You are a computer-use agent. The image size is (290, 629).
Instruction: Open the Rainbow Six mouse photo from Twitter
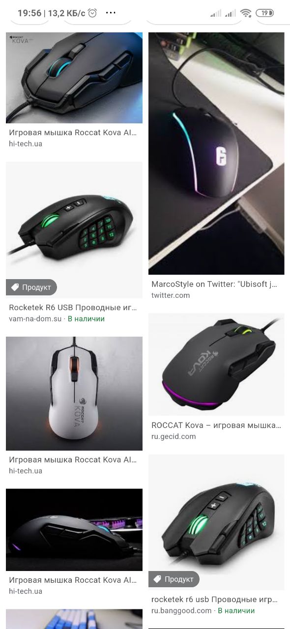pos(216,153)
